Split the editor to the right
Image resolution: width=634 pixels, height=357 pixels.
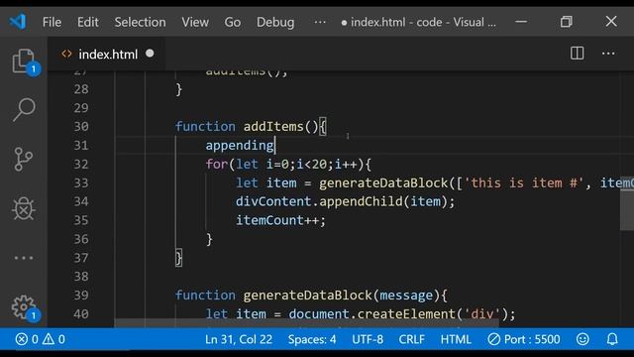point(577,53)
